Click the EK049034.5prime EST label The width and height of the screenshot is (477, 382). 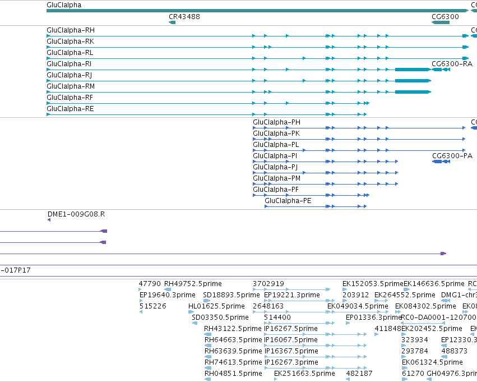(358, 306)
